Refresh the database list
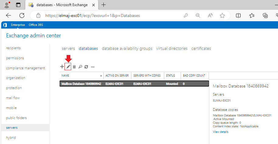Image resolution: width=278 pixels, height=144 pixels. click(86, 67)
